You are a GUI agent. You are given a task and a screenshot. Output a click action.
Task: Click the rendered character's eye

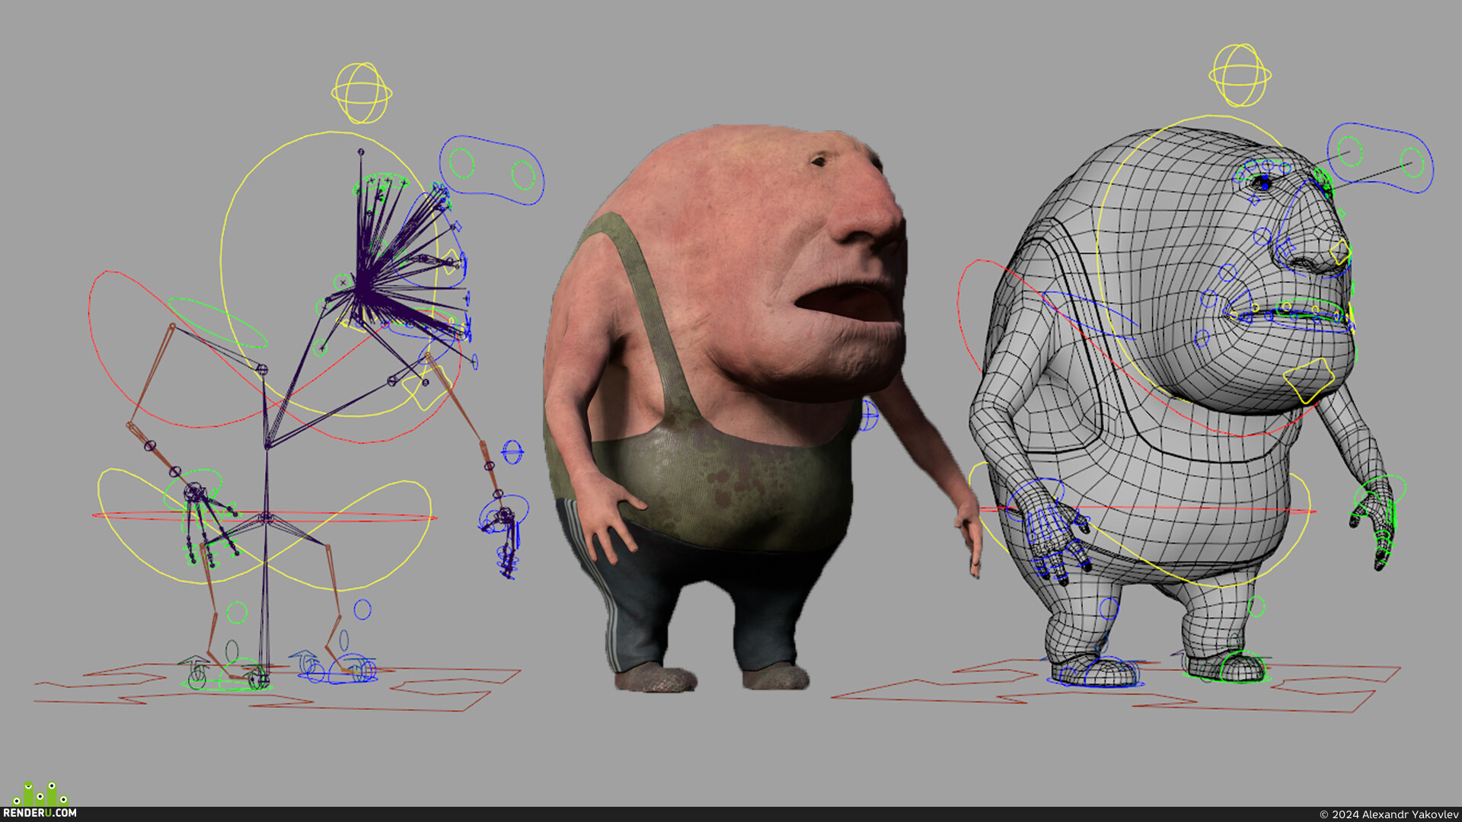point(820,161)
